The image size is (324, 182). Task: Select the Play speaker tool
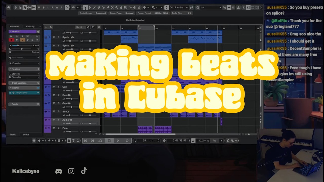[x=135, y=8]
